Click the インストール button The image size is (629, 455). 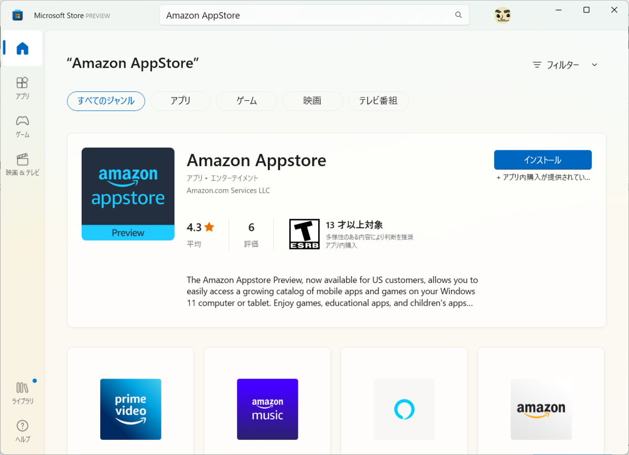(543, 160)
